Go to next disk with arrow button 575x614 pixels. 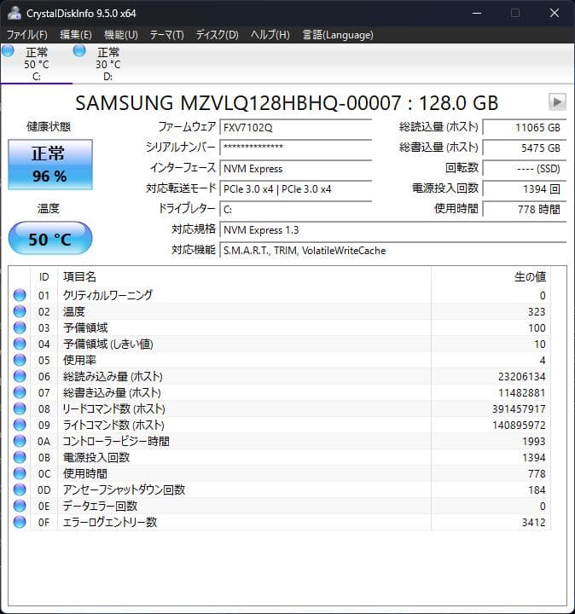pyautogui.click(x=557, y=102)
